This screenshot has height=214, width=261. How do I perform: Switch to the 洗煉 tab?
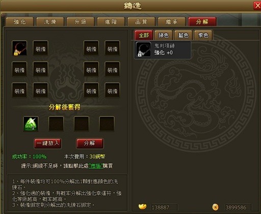point(50,21)
